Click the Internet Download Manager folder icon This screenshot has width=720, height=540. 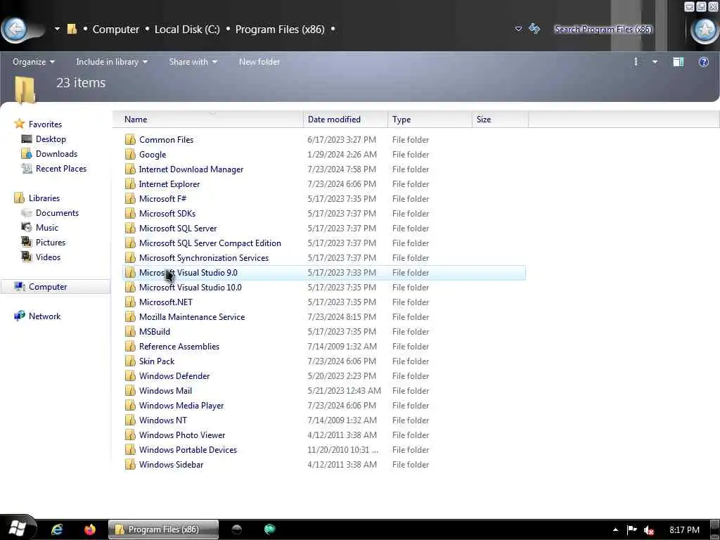(x=130, y=169)
